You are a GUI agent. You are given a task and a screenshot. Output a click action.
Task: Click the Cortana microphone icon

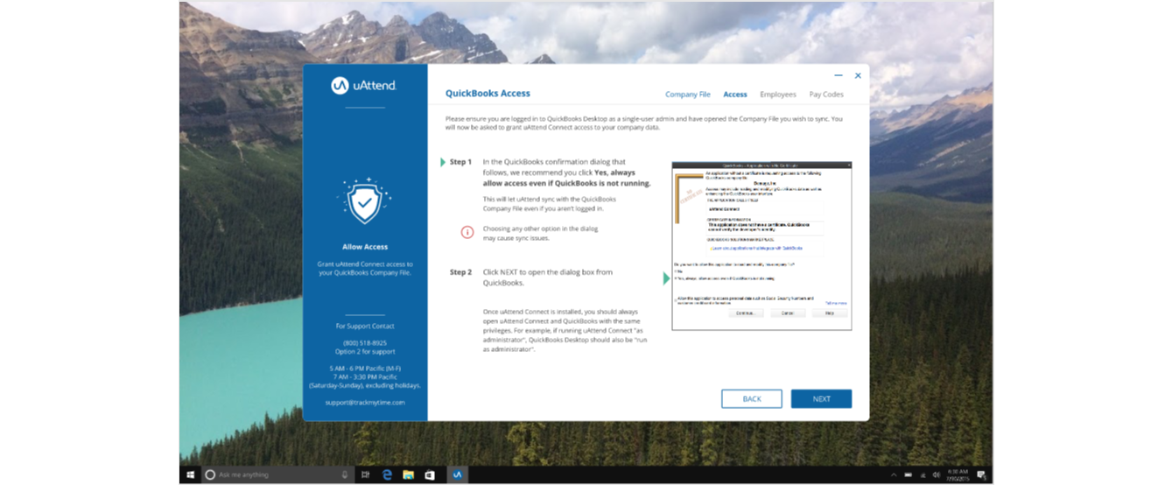click(x=345, y=474)
